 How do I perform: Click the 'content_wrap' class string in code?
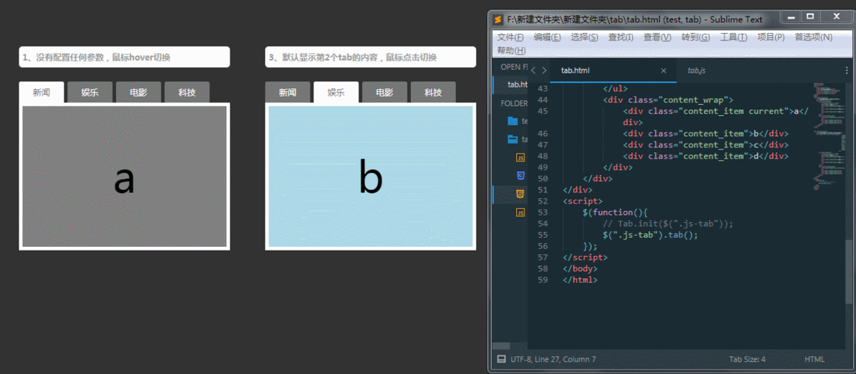click(x=693, y=100)
